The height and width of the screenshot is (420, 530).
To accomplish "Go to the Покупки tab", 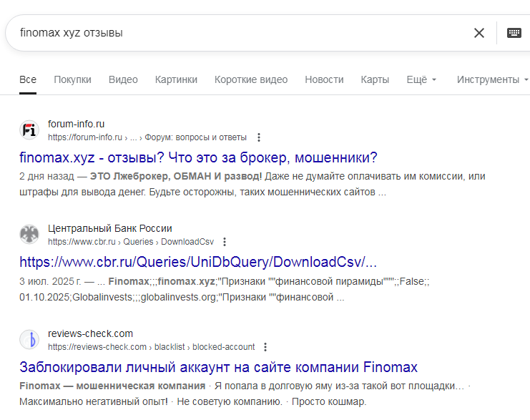I will pos(72,79).
